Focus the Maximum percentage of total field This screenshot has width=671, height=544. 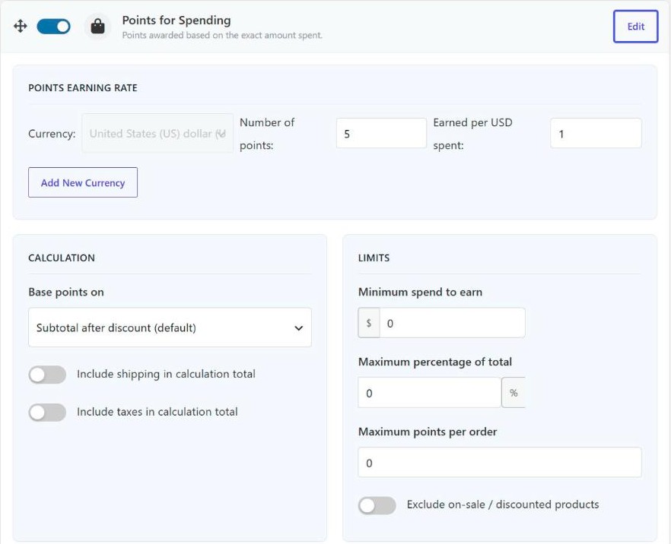coord(429,392)
